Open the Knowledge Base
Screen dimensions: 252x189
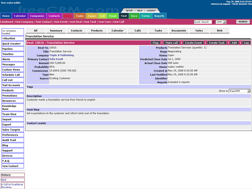pyautogui.click(x=13, y=107)
